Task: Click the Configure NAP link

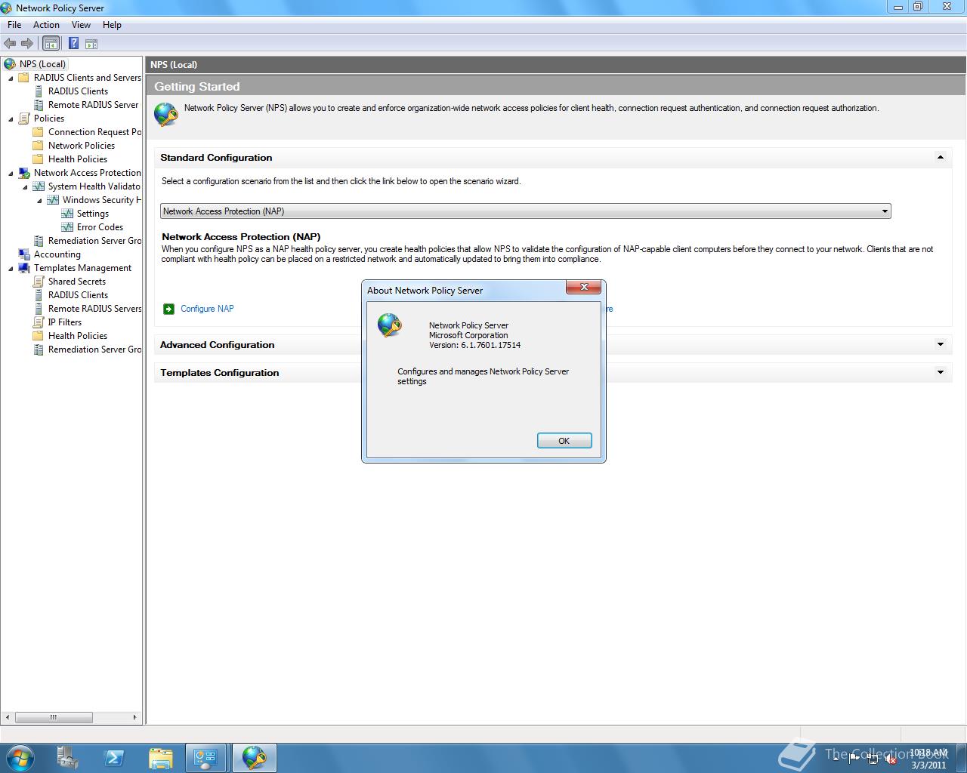Action: coord(207,309)
